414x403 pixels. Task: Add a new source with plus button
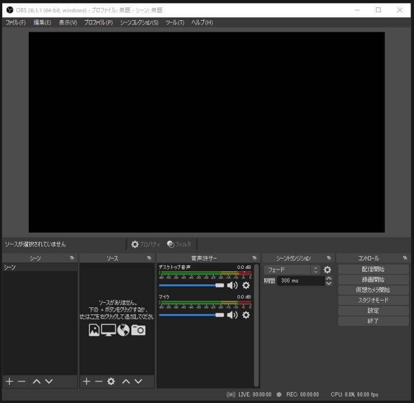pos(86,381)
